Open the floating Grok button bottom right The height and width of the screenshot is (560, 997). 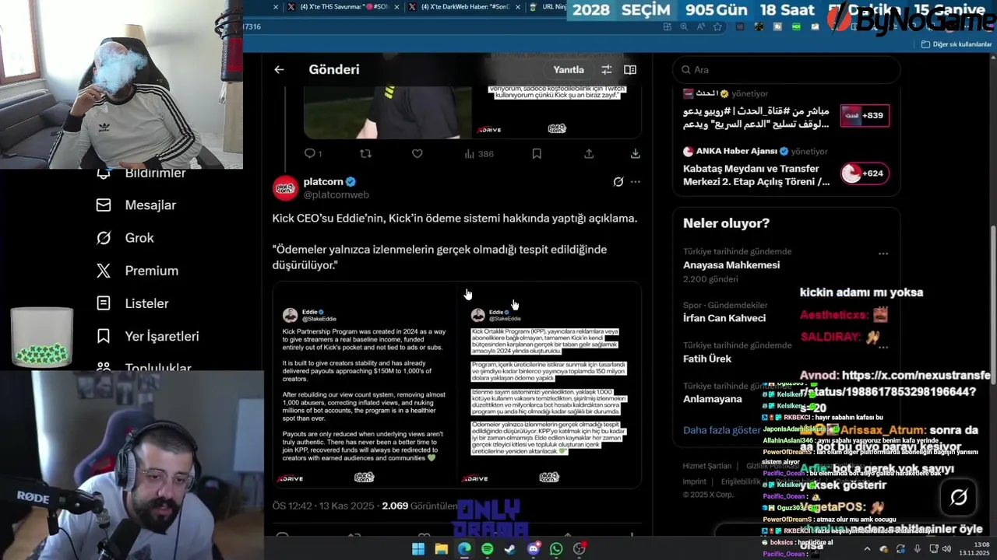(x=959, y=497)
